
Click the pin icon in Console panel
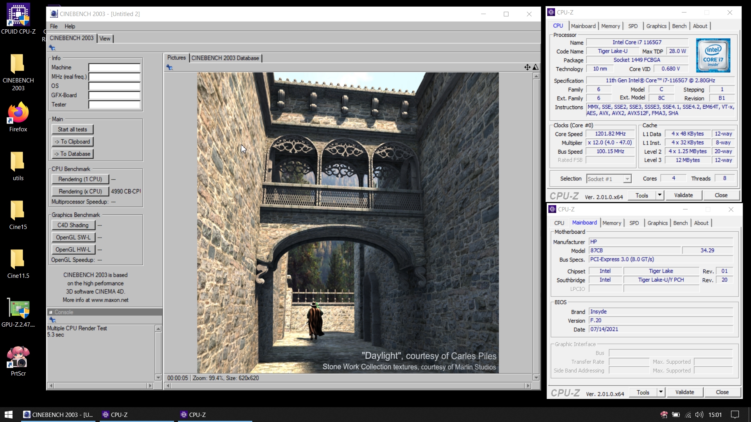coord(52,320)
